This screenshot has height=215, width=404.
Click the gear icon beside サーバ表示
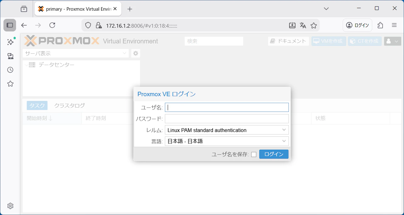tap(136, 53)
